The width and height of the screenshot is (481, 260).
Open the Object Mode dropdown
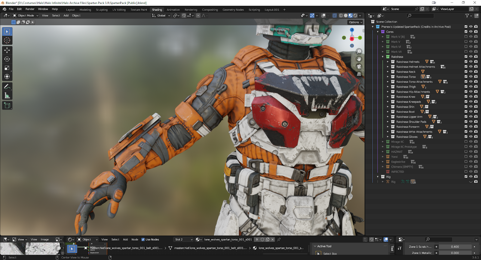point(26,16)
